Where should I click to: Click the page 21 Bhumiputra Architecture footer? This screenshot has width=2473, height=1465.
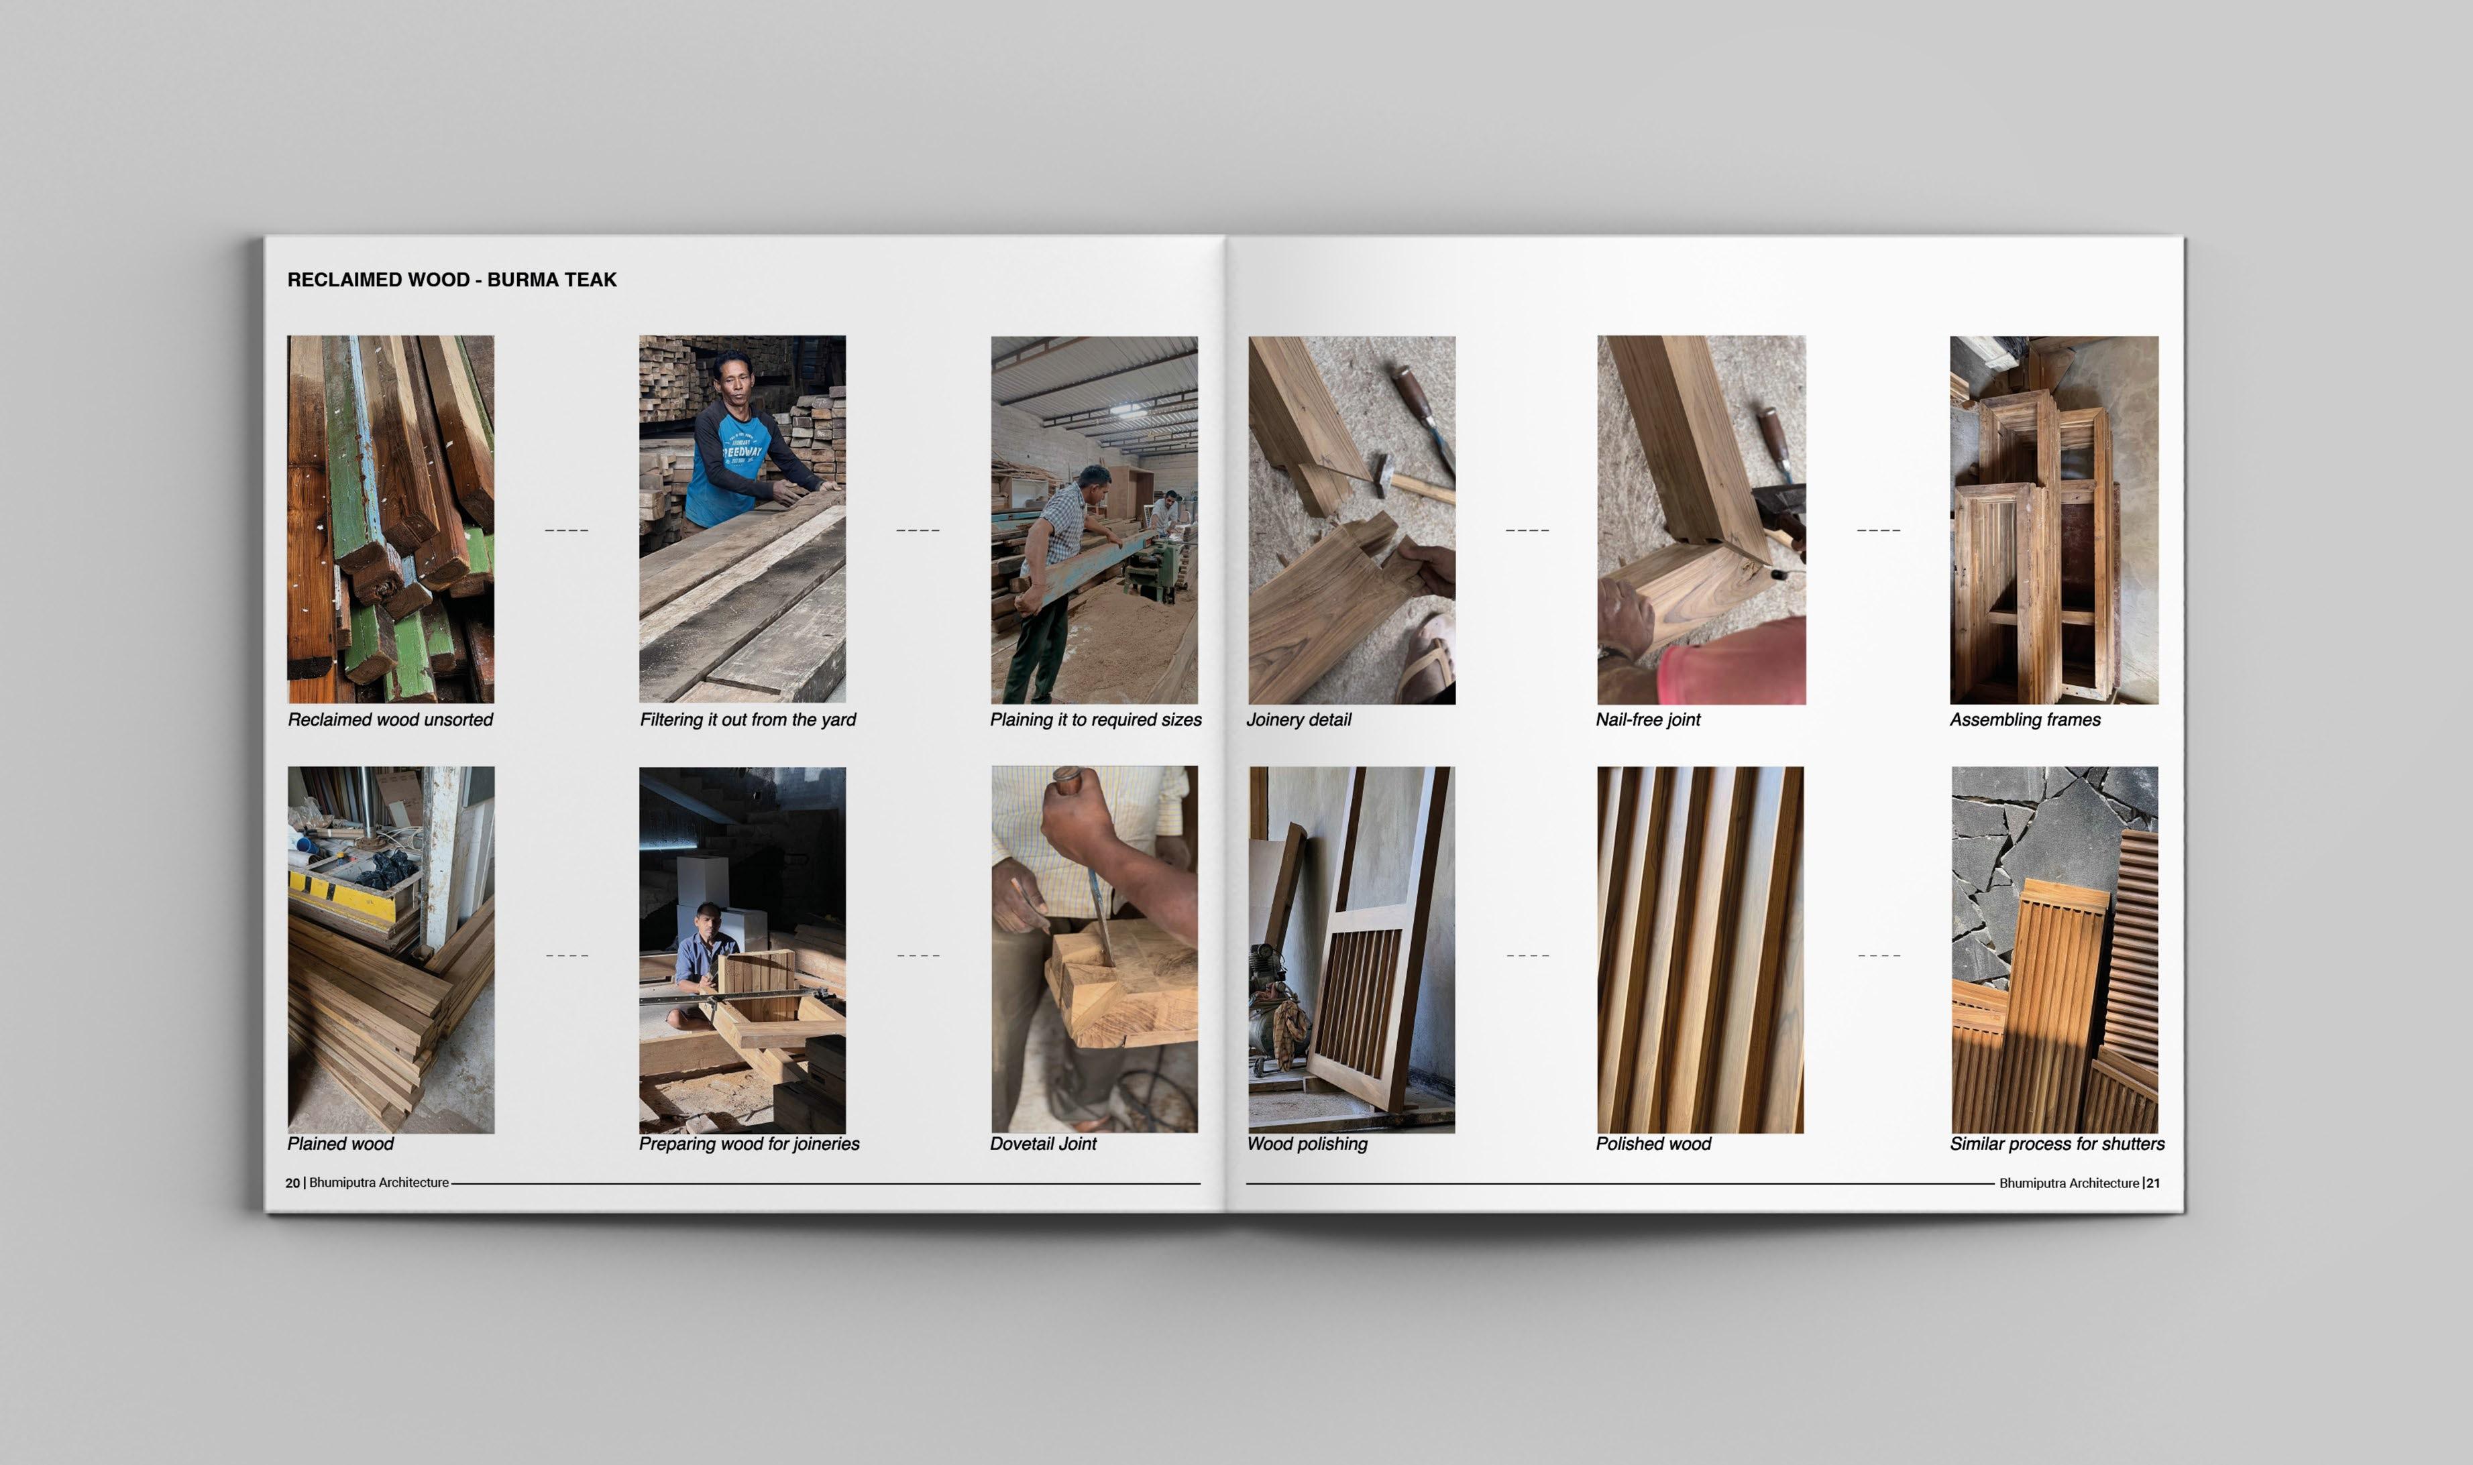pos(2078,1183)
